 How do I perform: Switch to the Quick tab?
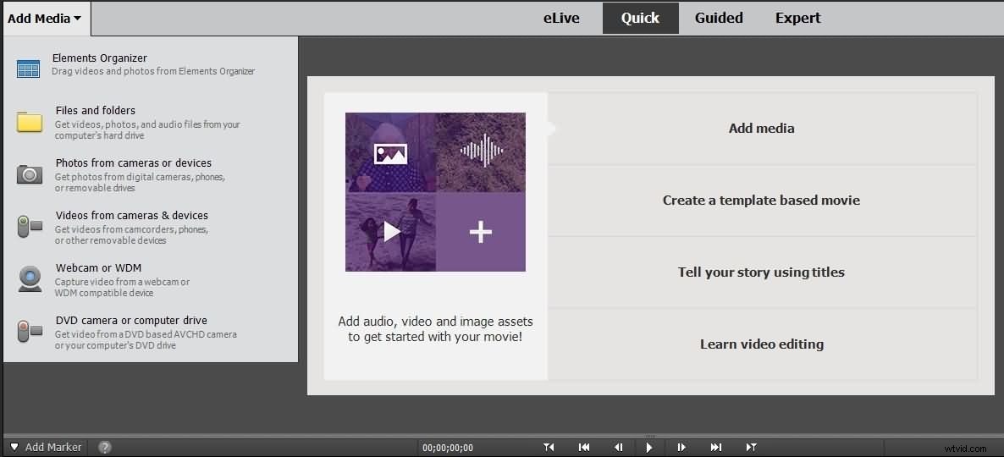[640, 19]
